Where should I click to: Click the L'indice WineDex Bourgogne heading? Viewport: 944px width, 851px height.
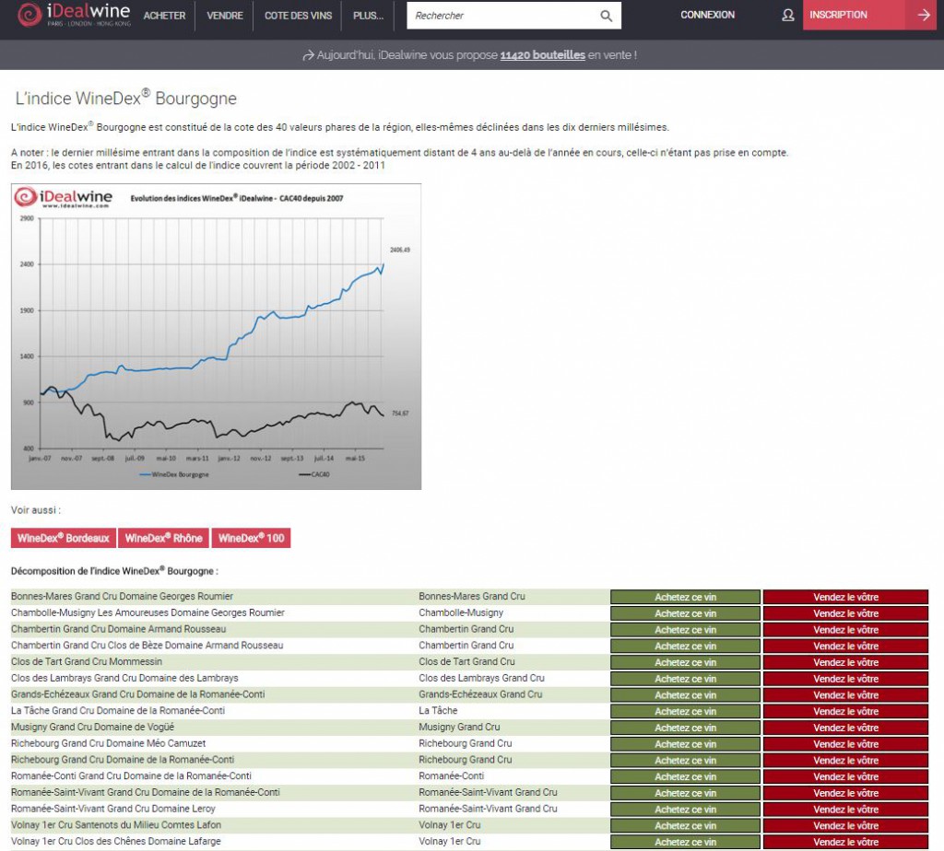pyautogui.click(x=125, y=98)
